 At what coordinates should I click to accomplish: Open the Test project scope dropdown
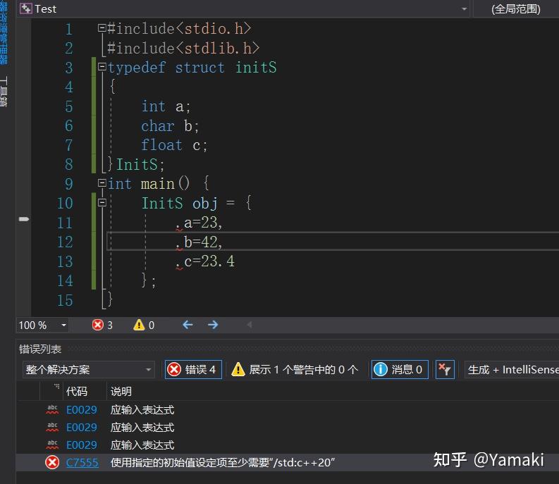[x=464, y=8]
